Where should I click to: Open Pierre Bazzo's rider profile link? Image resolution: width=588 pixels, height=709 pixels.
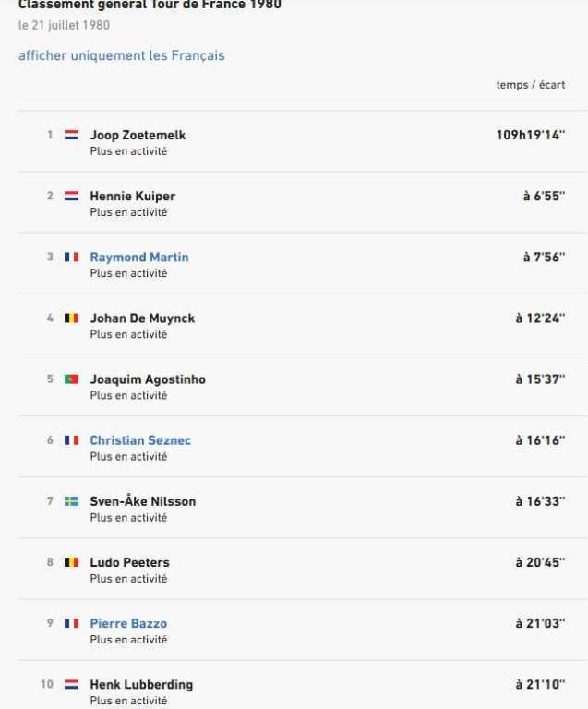(128, 623)
